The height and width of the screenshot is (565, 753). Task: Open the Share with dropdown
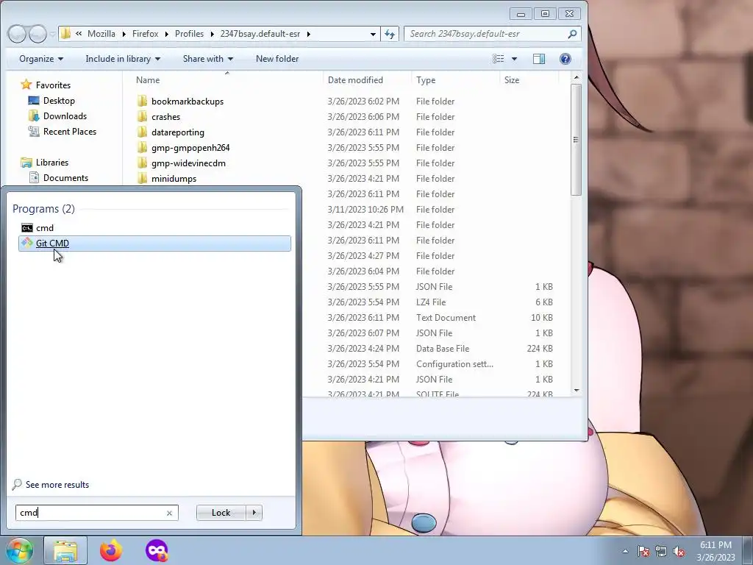pyautogui.click(x=207, y=59)
